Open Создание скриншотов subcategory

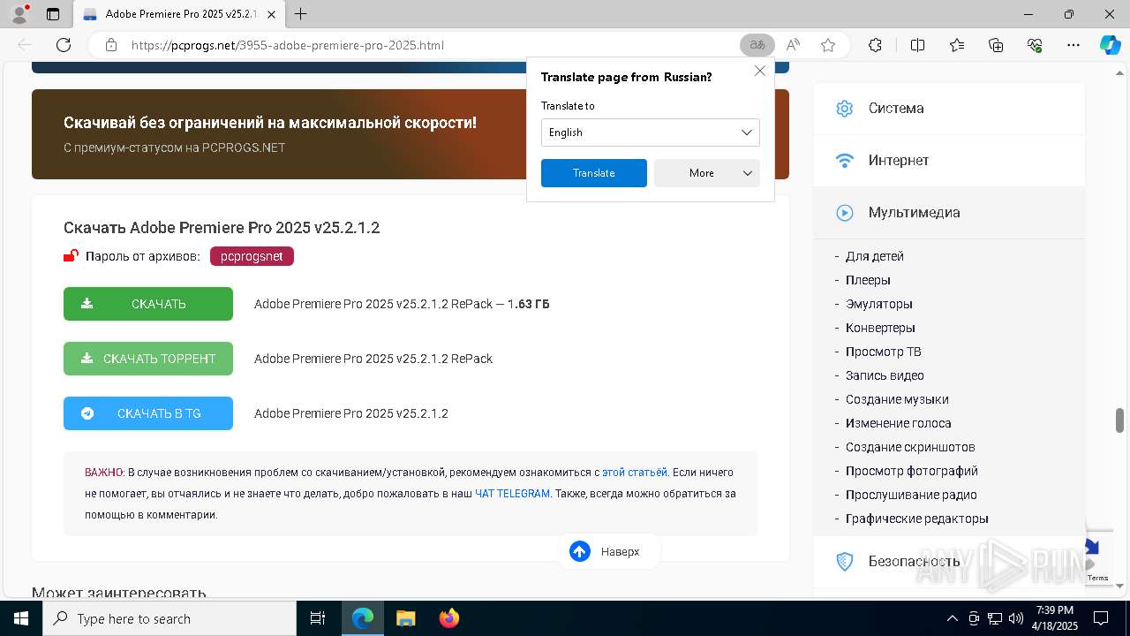(x=910, y=447)
